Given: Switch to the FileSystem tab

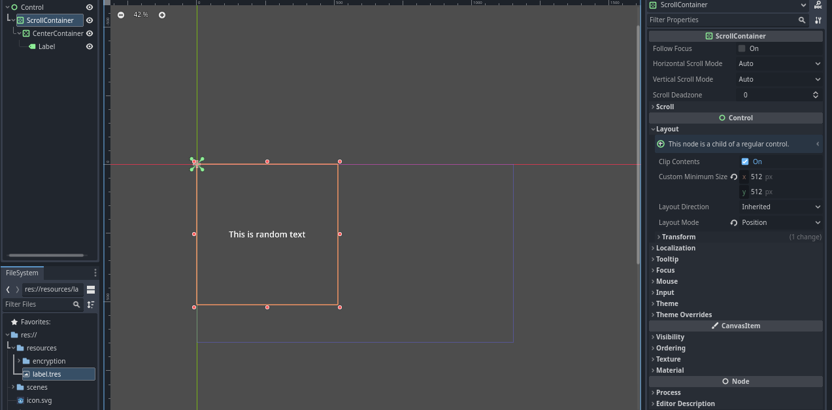Looking at the screenshot, I should 22,273.
